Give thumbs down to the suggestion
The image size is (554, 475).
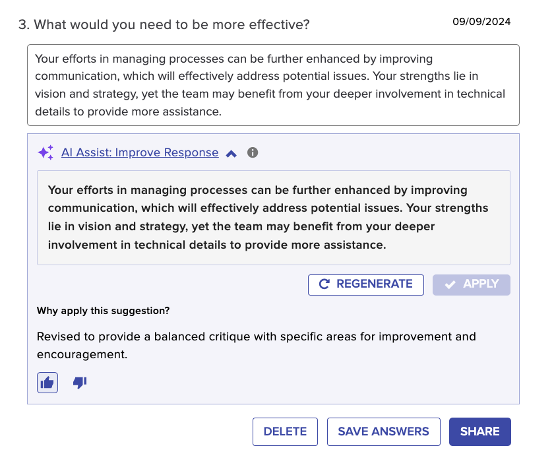(x=80, y=383)
